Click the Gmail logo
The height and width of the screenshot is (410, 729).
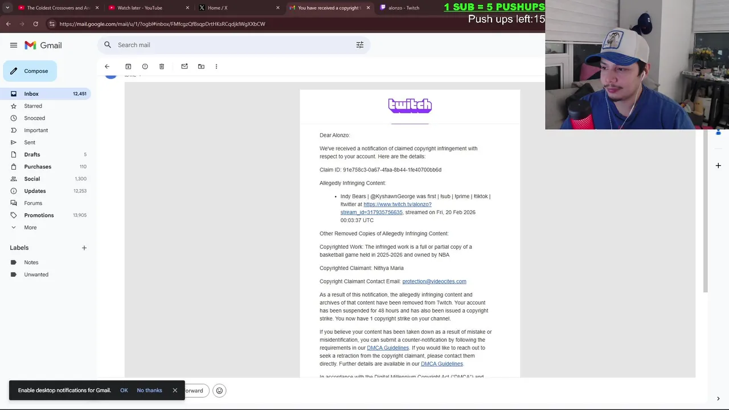coord(43,45)
